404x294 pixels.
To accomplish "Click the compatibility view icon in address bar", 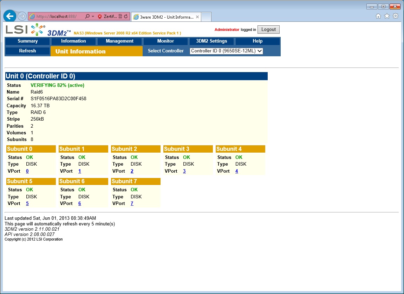I will (120, 16).
